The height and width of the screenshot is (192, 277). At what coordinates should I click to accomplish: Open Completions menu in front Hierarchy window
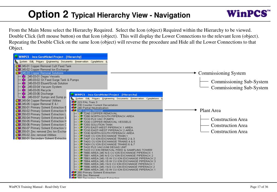(152, 98)
